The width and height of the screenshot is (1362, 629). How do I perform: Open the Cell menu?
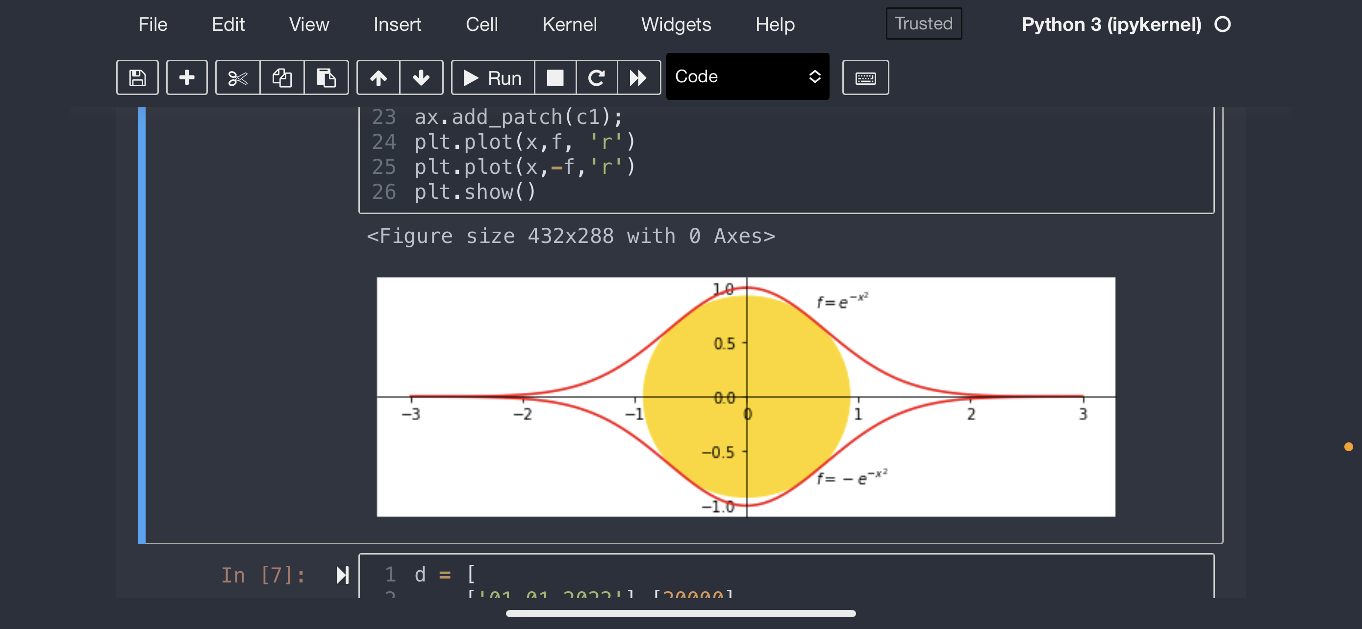(x=481, y=24)
